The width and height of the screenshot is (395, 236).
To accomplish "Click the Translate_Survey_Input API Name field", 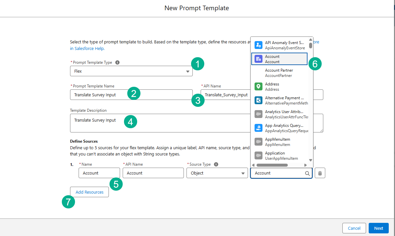I will pyautogui.click(x=262, y=95).
